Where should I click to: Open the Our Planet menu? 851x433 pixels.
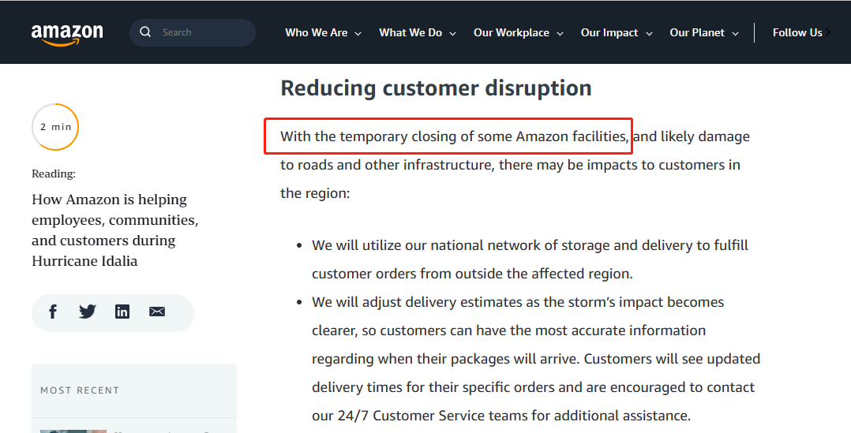[697, 32]
